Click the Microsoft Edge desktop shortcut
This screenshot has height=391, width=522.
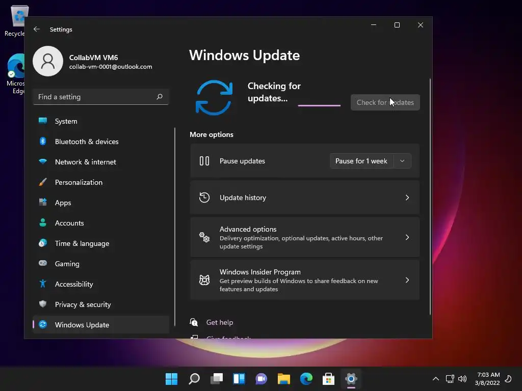tap(15, 74)
